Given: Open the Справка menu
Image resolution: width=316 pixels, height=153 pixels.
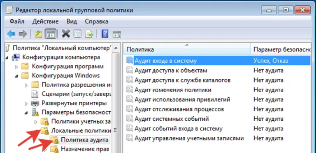Looking at the screenshot, I should [96, 21].
